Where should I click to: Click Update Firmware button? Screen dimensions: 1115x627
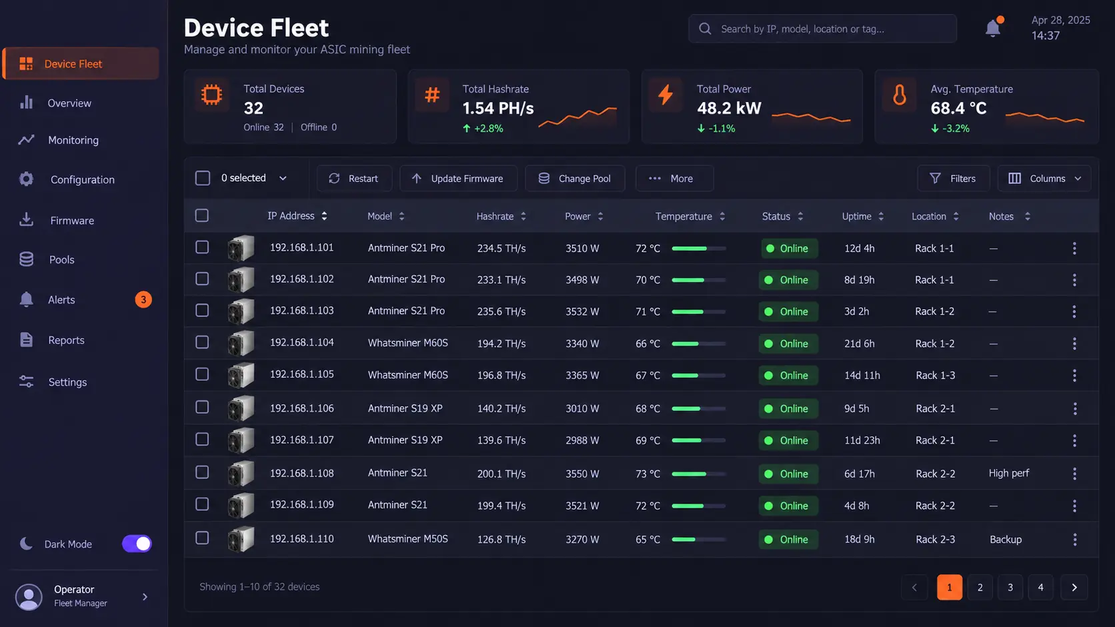click(x=458, y=179)
